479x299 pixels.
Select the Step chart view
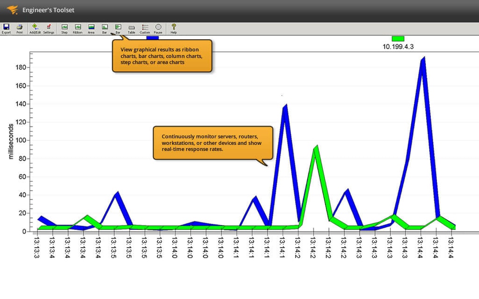(64, 28)
